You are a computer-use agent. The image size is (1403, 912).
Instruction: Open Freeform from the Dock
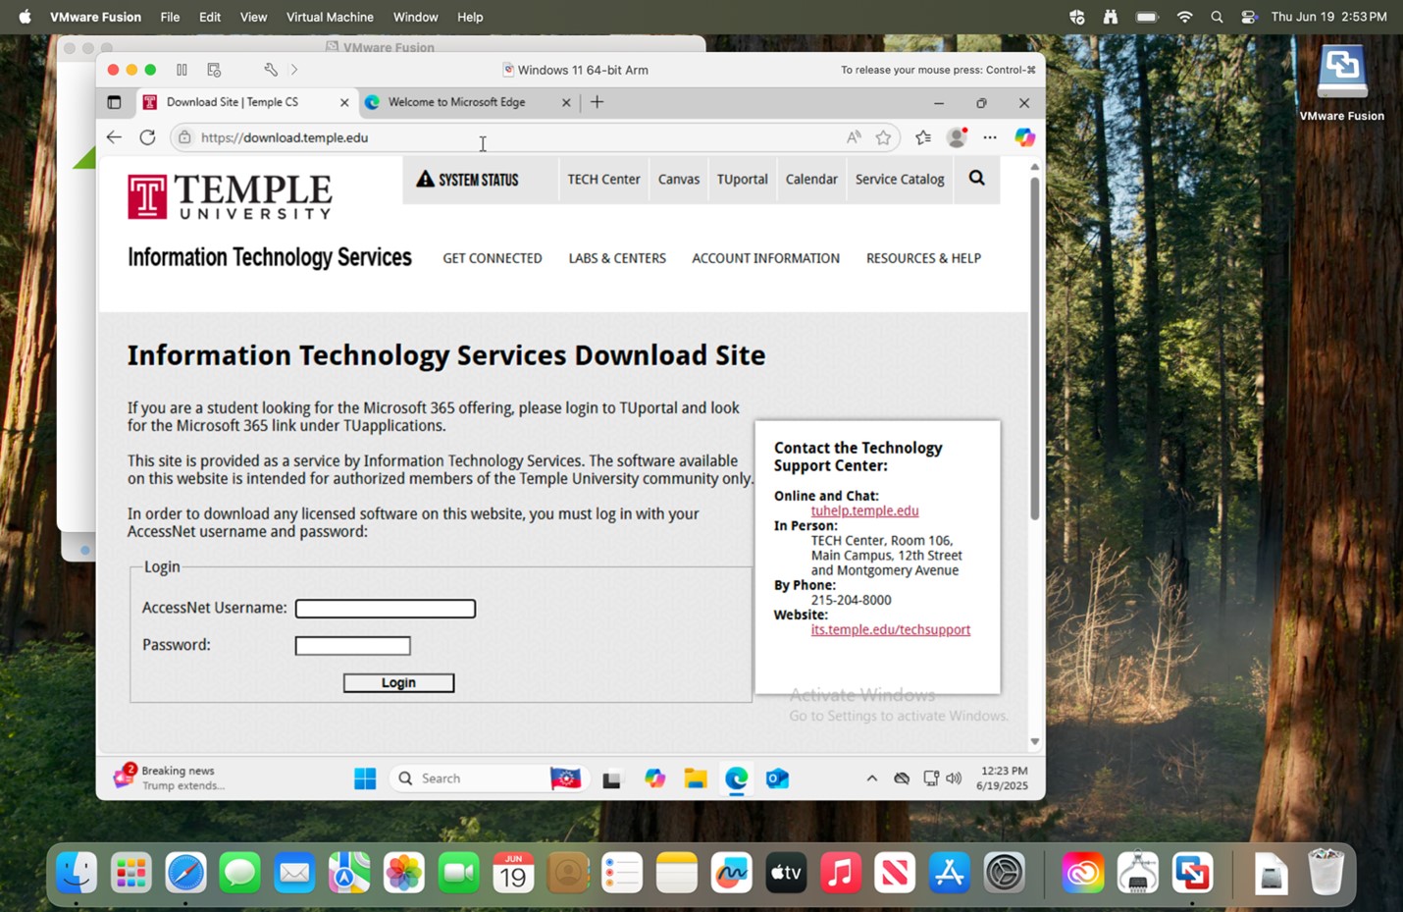731,873
